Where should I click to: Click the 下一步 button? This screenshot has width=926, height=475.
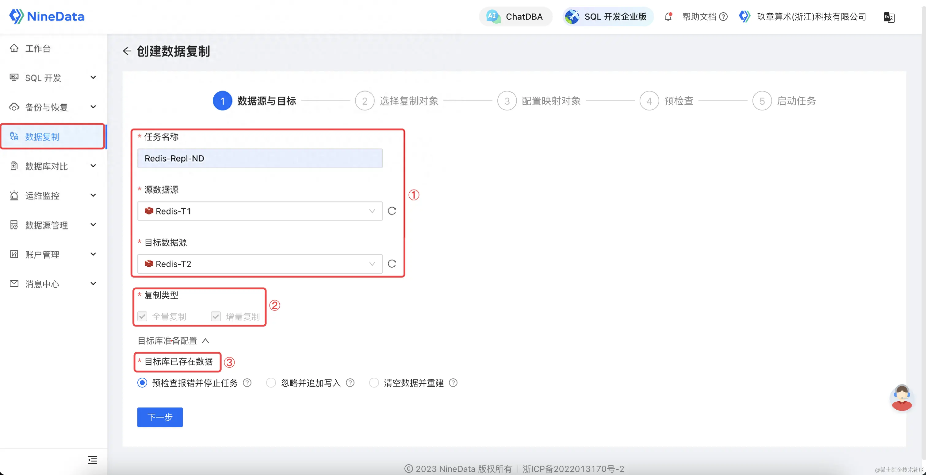[160, 417]
